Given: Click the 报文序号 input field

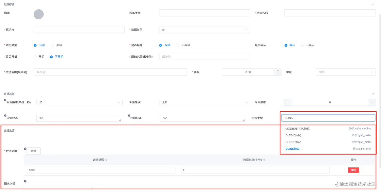Looking at the screenshot, I should coord(58,186).
